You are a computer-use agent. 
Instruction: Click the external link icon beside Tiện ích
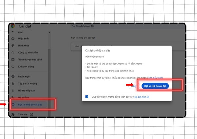(x=31, y=114)
